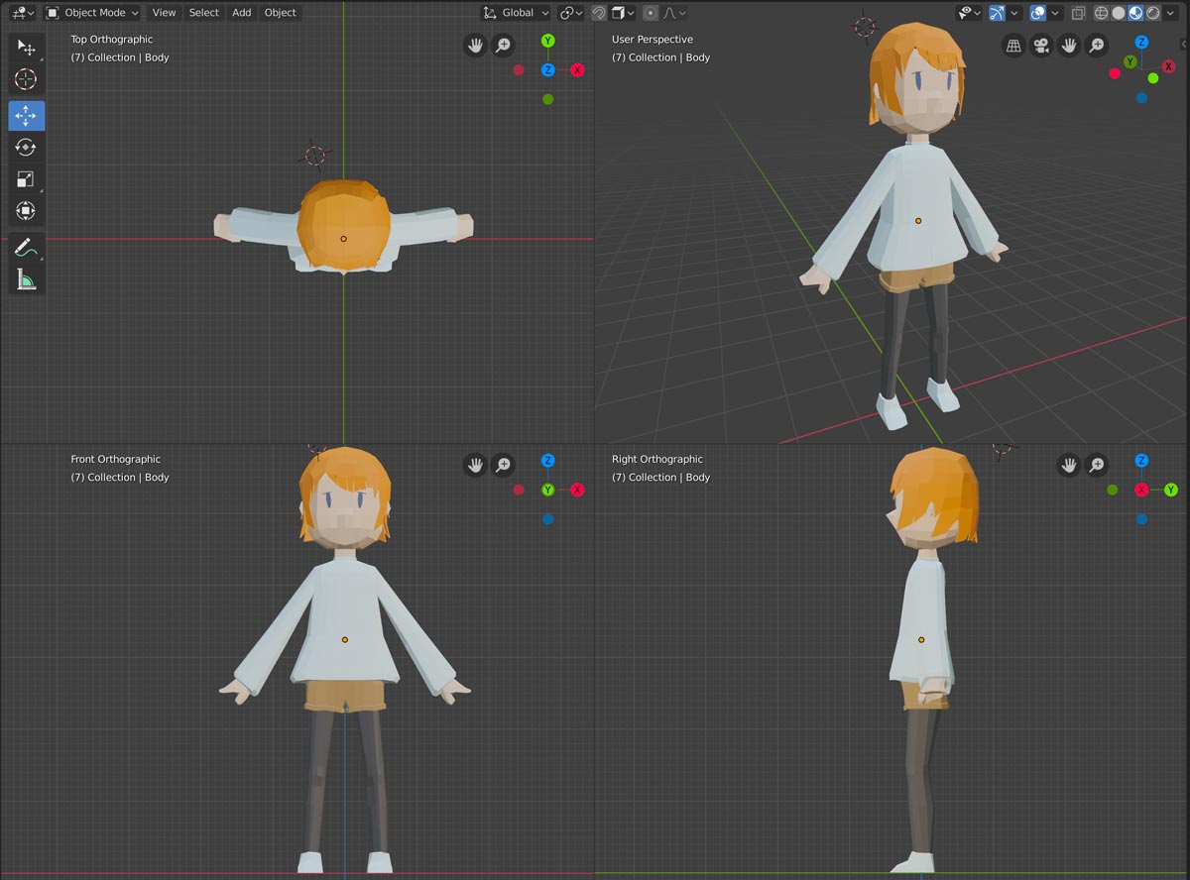Click camera view icon in User Perspective
Viewport: 1190px width, 880px height.
tap(1041, 46)
